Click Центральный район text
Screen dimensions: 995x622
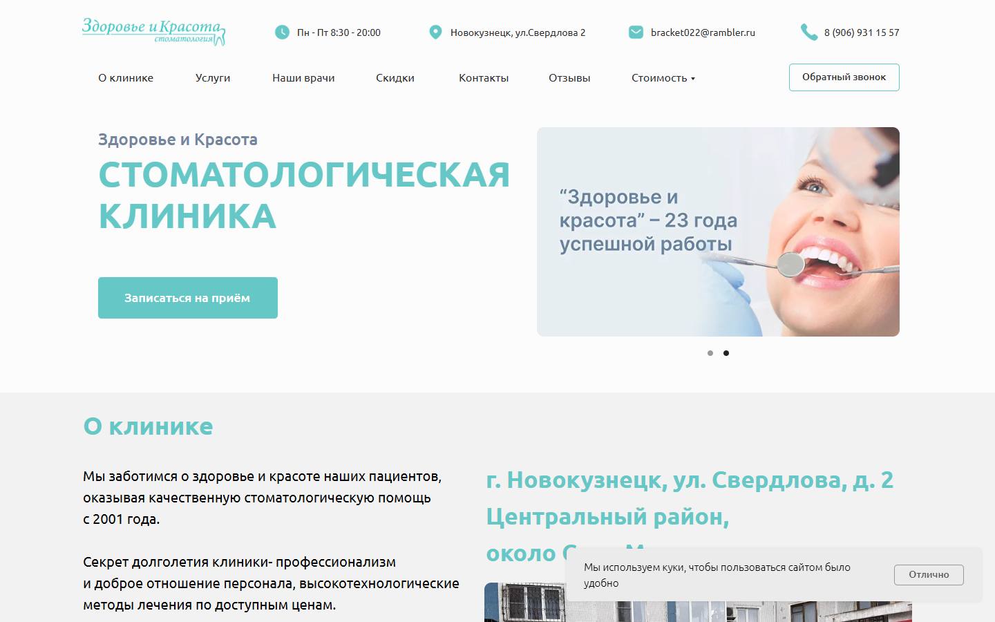point(607,516)
